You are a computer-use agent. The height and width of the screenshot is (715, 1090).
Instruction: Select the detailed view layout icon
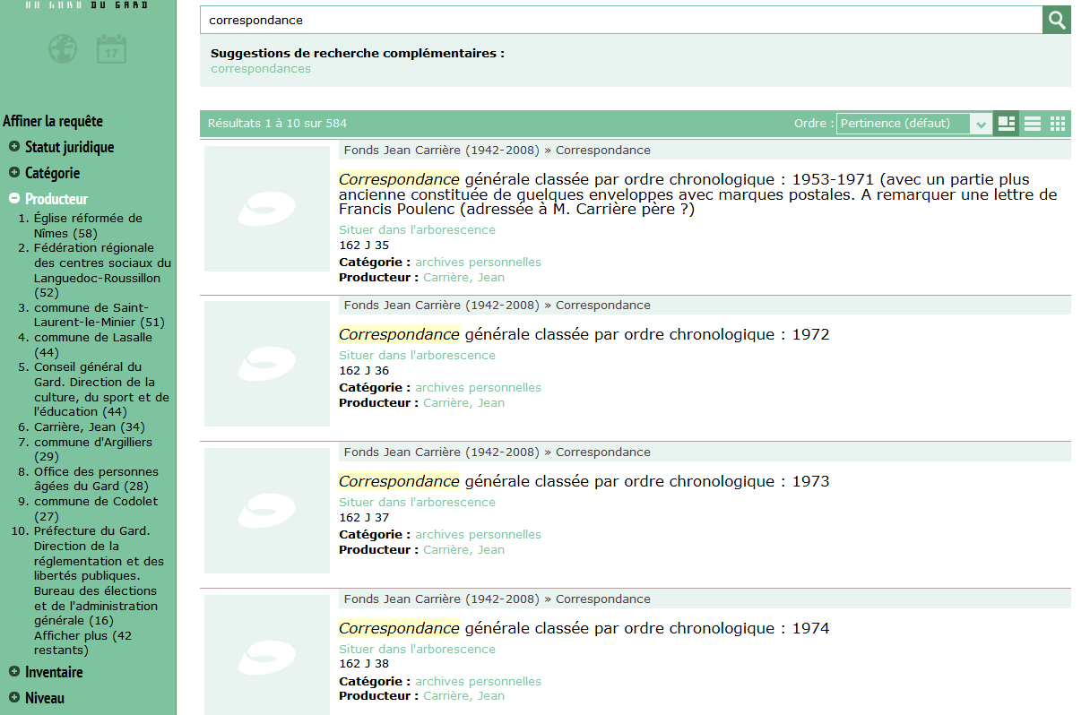[1006, 123]
